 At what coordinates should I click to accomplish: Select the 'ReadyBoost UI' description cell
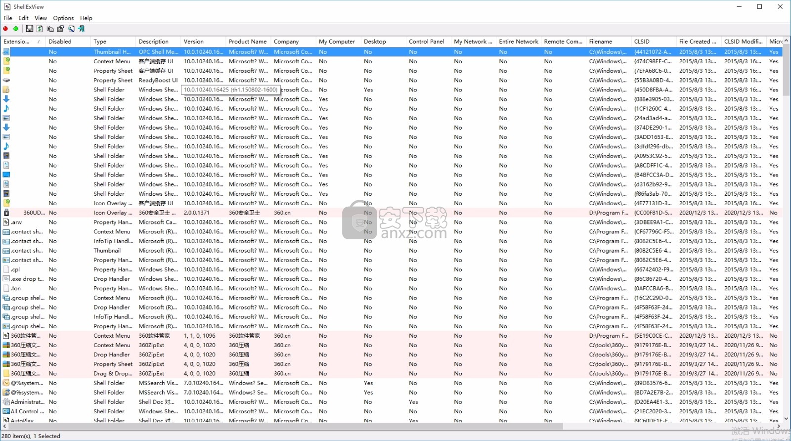[x=158, y=80]
